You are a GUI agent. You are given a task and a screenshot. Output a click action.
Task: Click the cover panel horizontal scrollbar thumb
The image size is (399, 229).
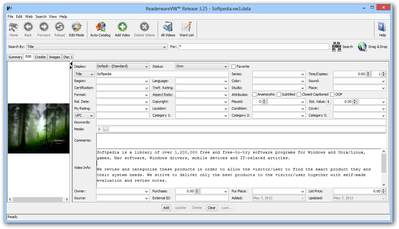coord(38,199)
